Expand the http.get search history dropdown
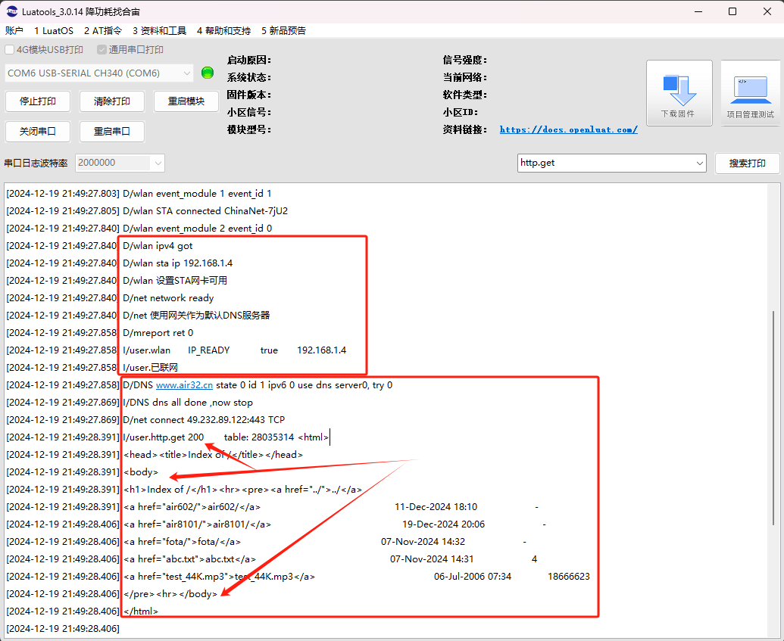The width and height of the screenshot is (784, 641). coord(699,163)
